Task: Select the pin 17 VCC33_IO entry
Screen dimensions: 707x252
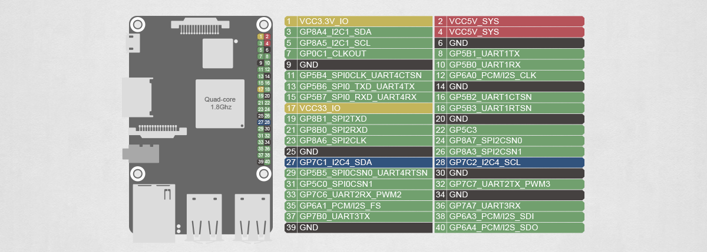Action: point(359,108)
